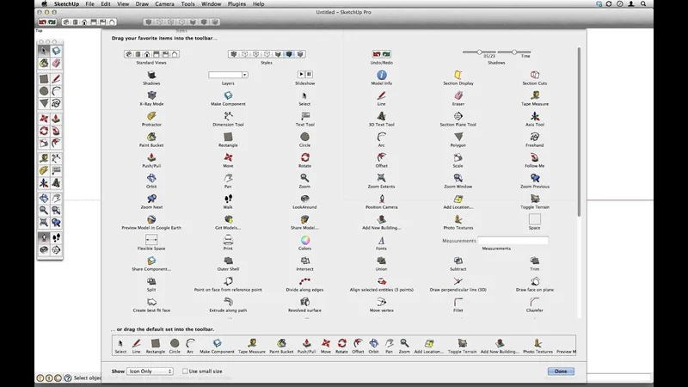688x387 pixels.
Task: Select the Push/Pull icon in palette grid
Action: click(x=151, y=157)
